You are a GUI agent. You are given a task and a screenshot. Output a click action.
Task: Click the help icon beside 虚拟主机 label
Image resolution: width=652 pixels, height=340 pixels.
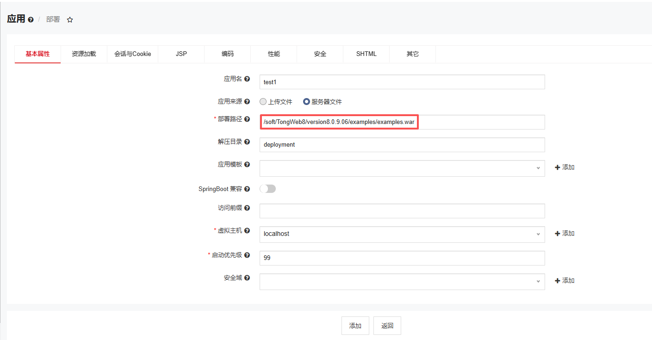coord(247,231)
